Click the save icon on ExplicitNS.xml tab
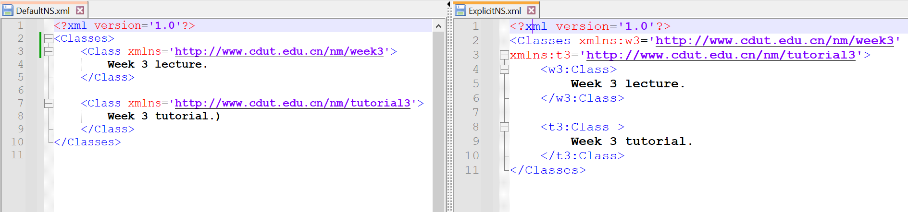Viewport: 908px width, 212px height. [460, 10]
